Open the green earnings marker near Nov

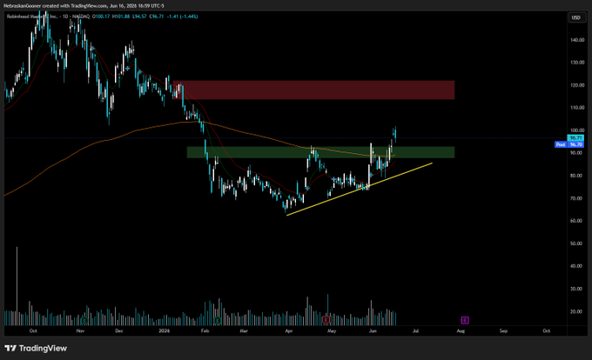tap(84, 320)
